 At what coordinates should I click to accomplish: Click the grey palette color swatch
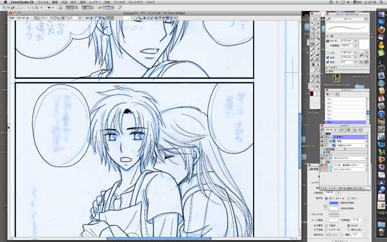pyautogui.click(x=333, y=214)
